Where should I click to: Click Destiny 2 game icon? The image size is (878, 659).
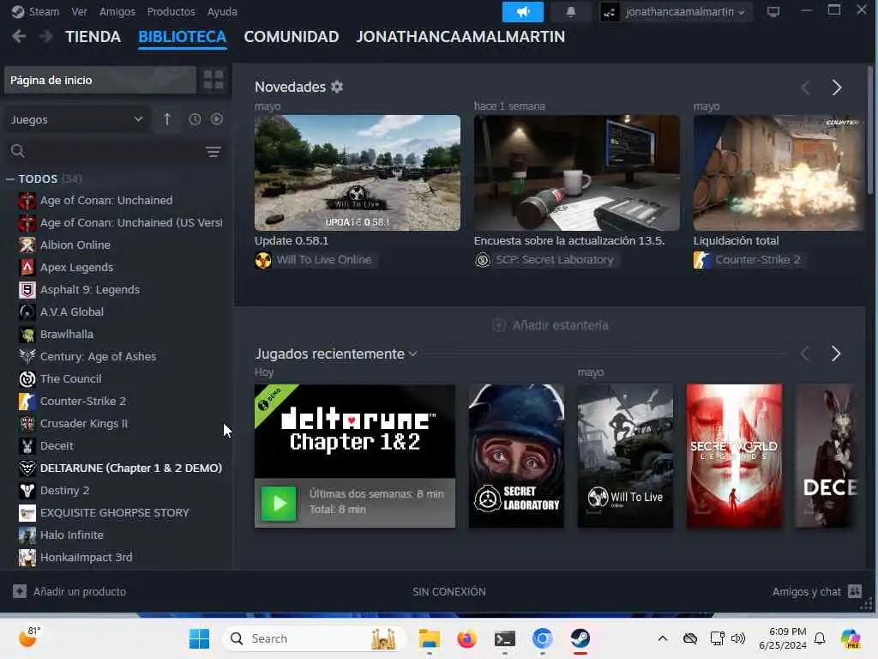pos(27,490)
